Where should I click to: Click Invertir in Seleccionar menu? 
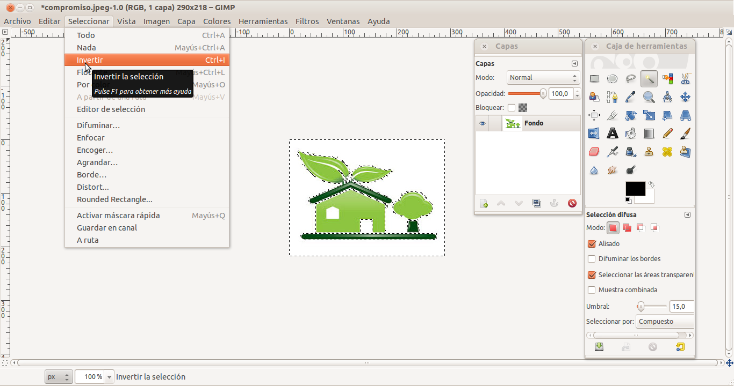coord(147,60)
